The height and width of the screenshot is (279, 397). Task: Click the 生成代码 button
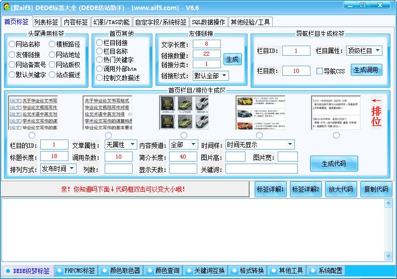point(334,163)
